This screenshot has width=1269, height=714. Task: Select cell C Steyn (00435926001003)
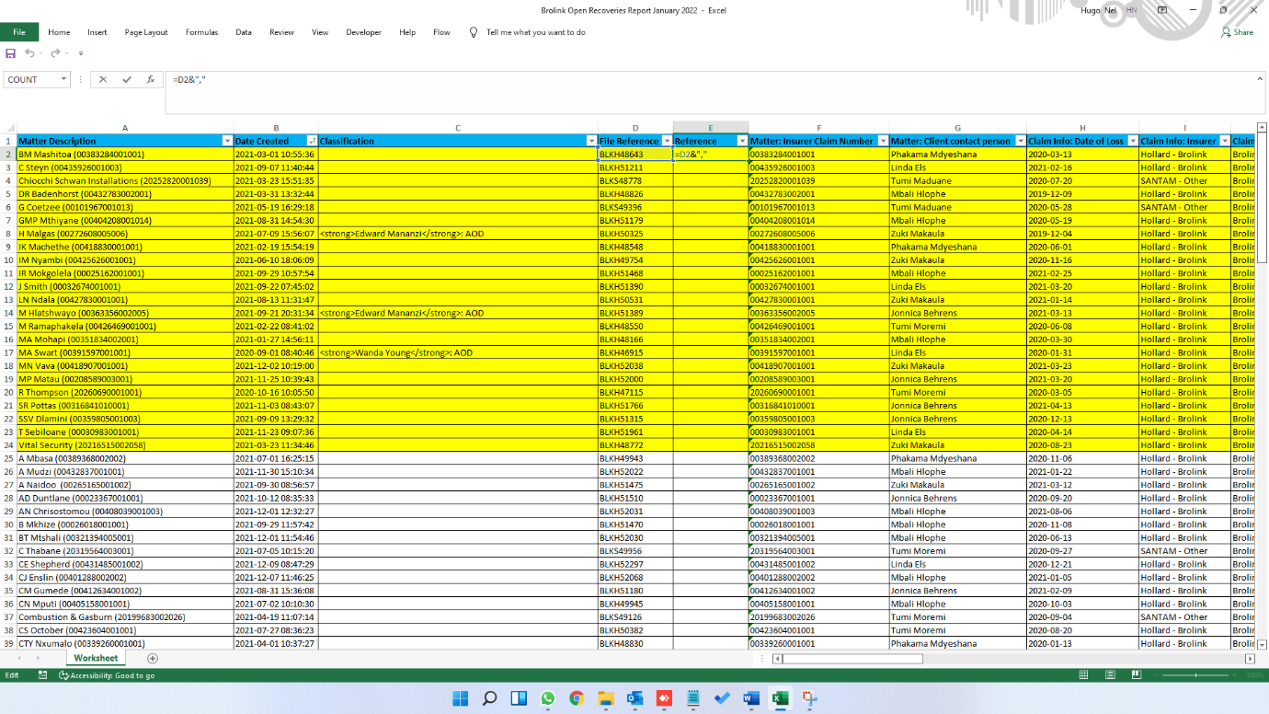point(125,167)
